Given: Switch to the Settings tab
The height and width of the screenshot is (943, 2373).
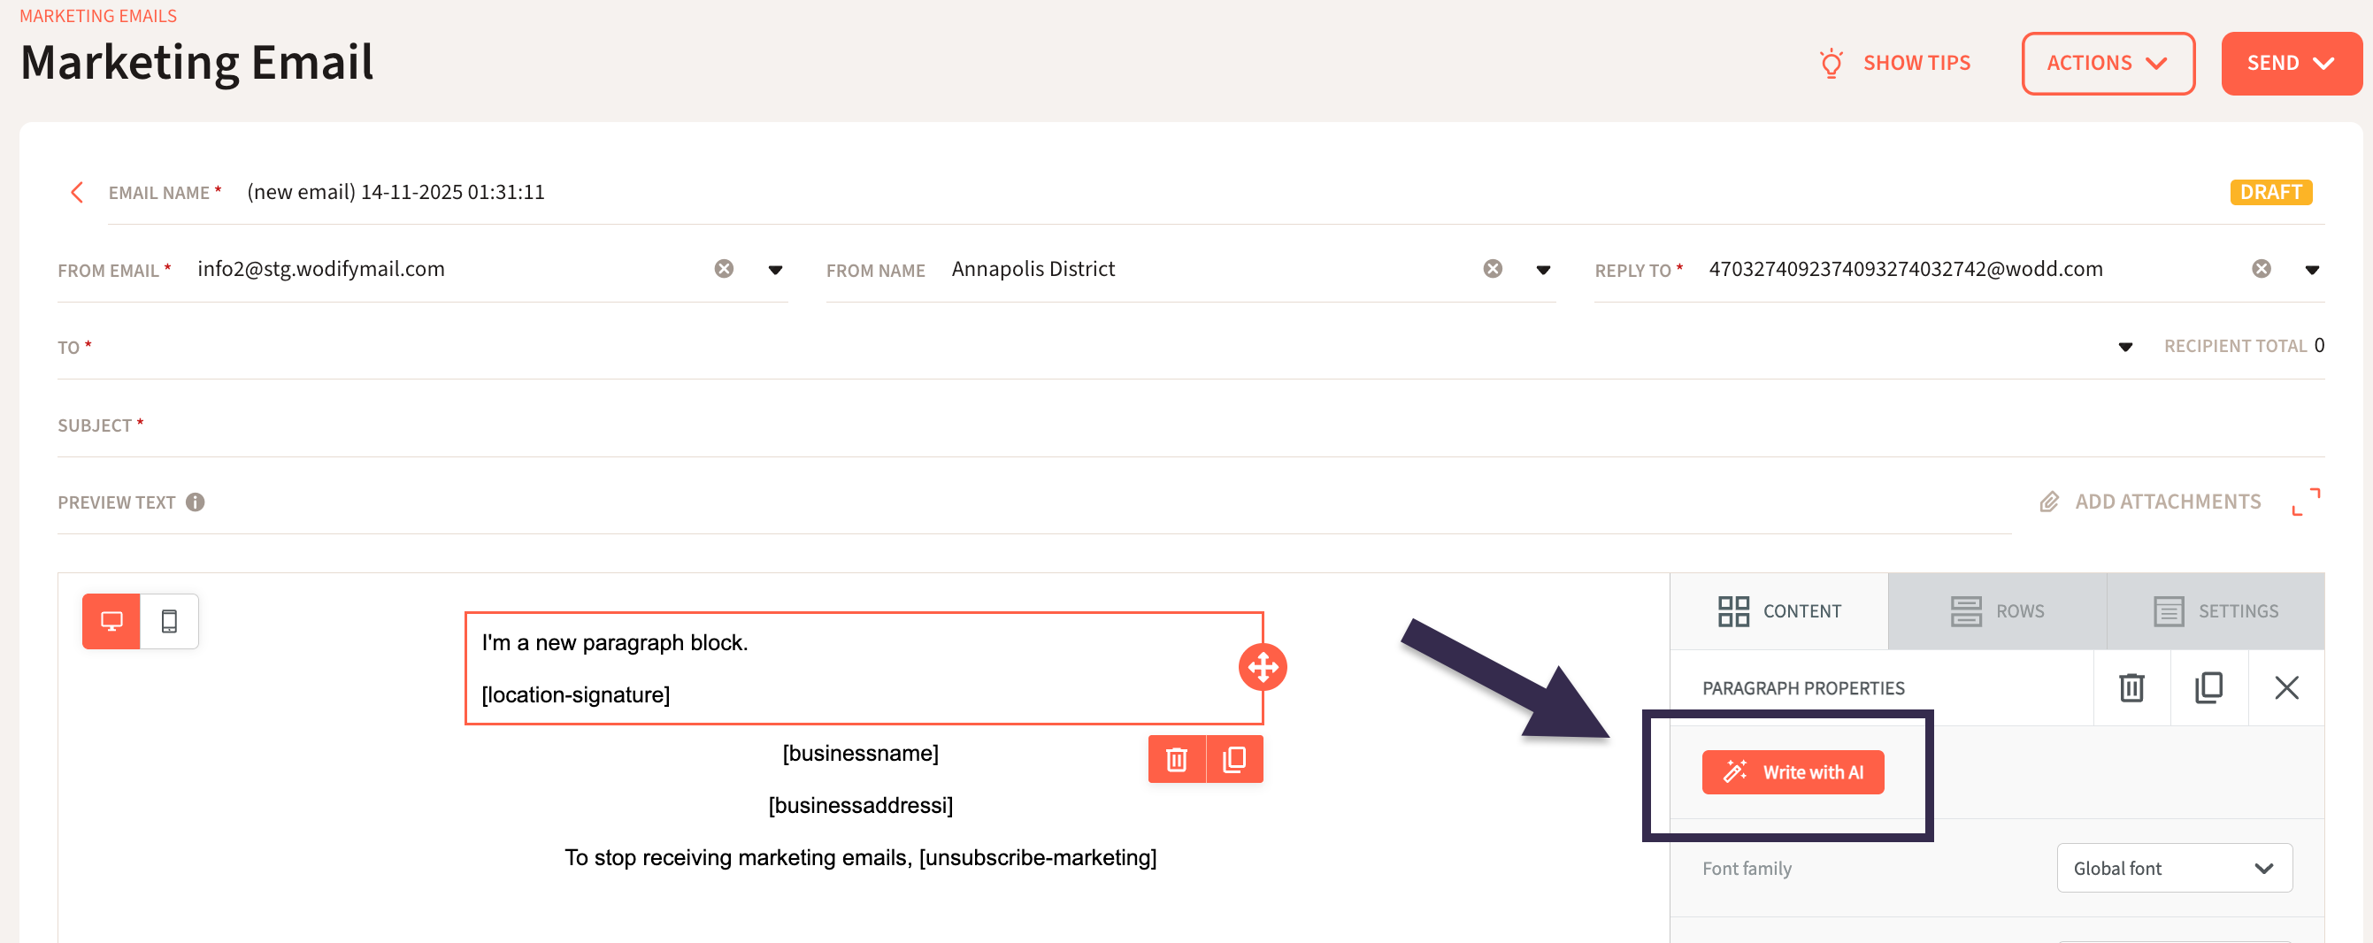Looking at the screenshot, I should [x=2215, y=611].
